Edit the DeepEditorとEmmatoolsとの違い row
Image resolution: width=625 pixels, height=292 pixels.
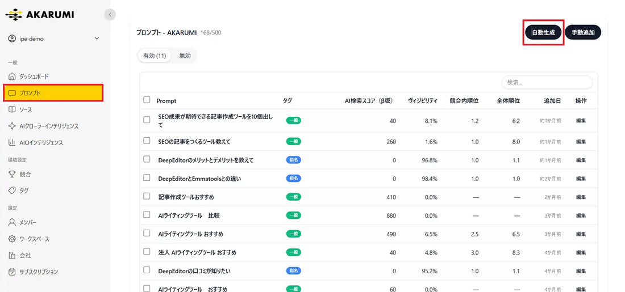(x=581, y=179)
